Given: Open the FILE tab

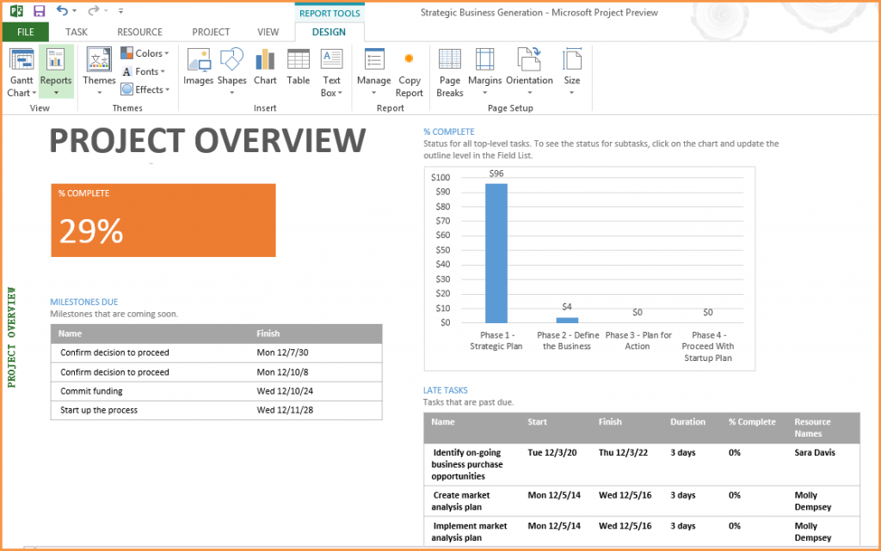Looking at the screenshot, I should (25, 32).
